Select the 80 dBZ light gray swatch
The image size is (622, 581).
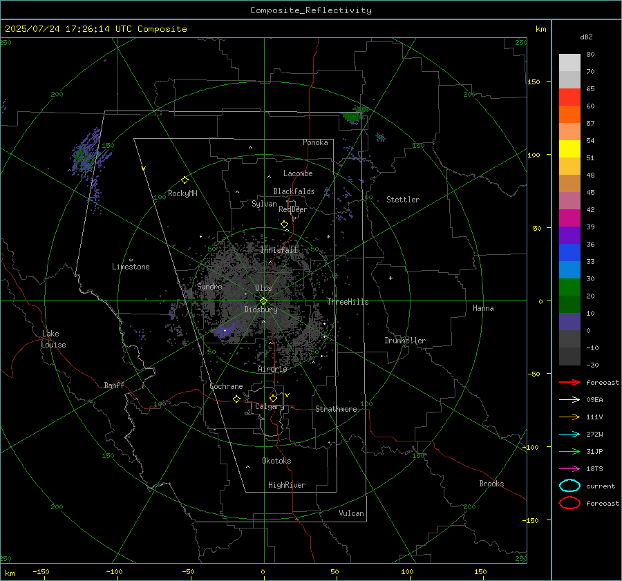pyautogui.click(x=569, y=63)
